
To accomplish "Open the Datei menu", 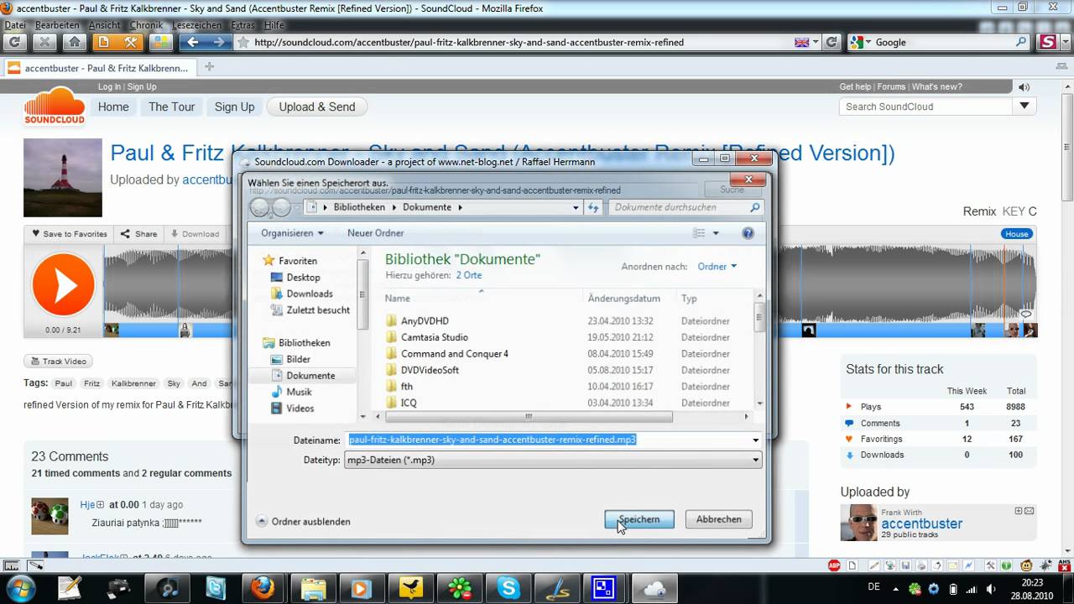I will (15, 25).
